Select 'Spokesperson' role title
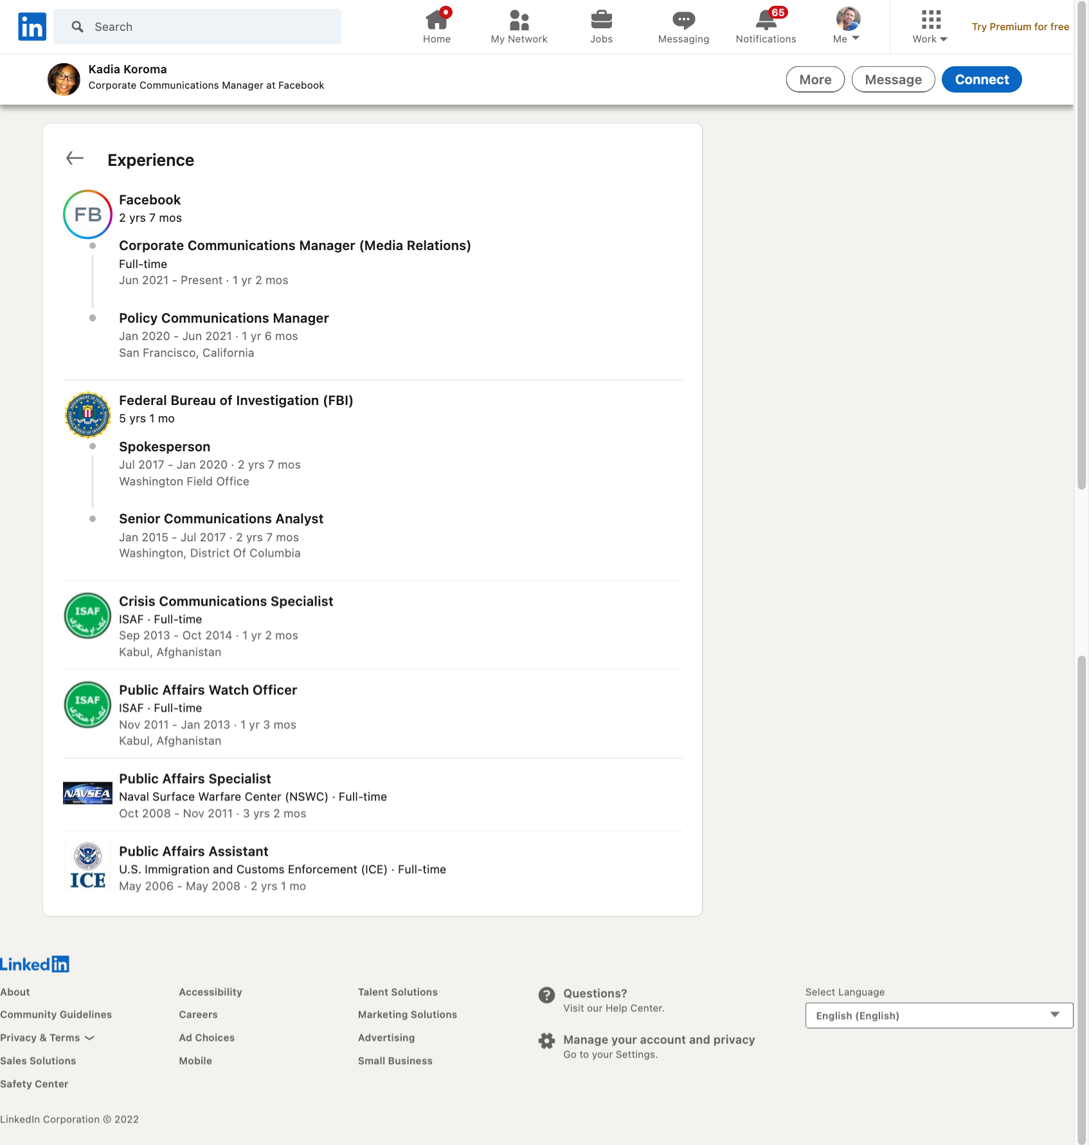This screenshot has height=1145, width=1089. 165,447
